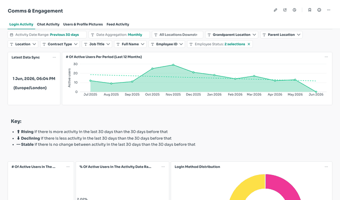Change Date Aggregation Monthly filter
Image resolution: width=340 pixels, height=200 pixels.
click(x=119, y=34)
